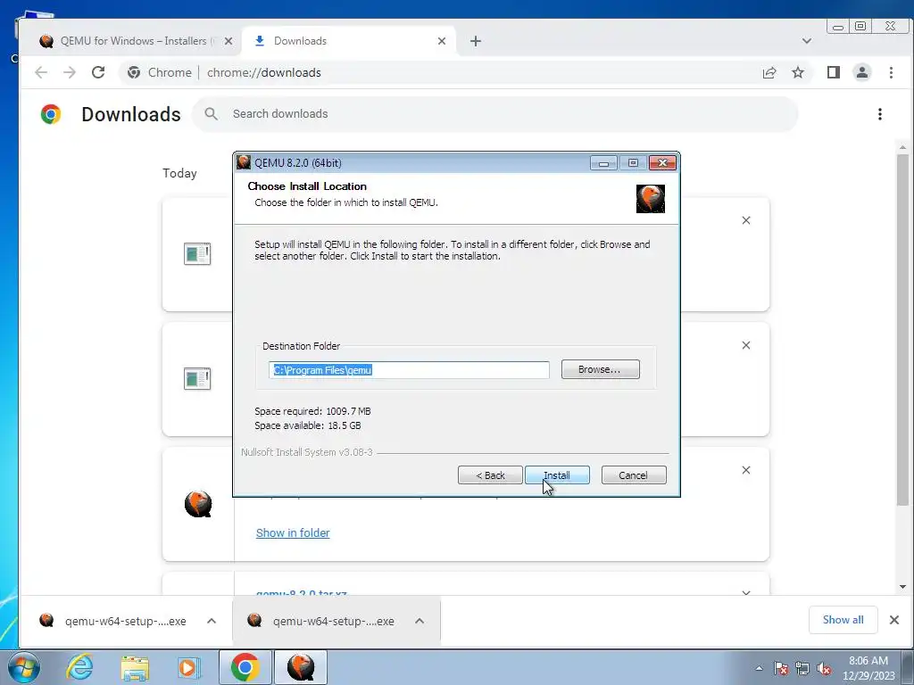Click the chrome://downloads address bar
Screen dimensions: 914x685
(437, 72)
